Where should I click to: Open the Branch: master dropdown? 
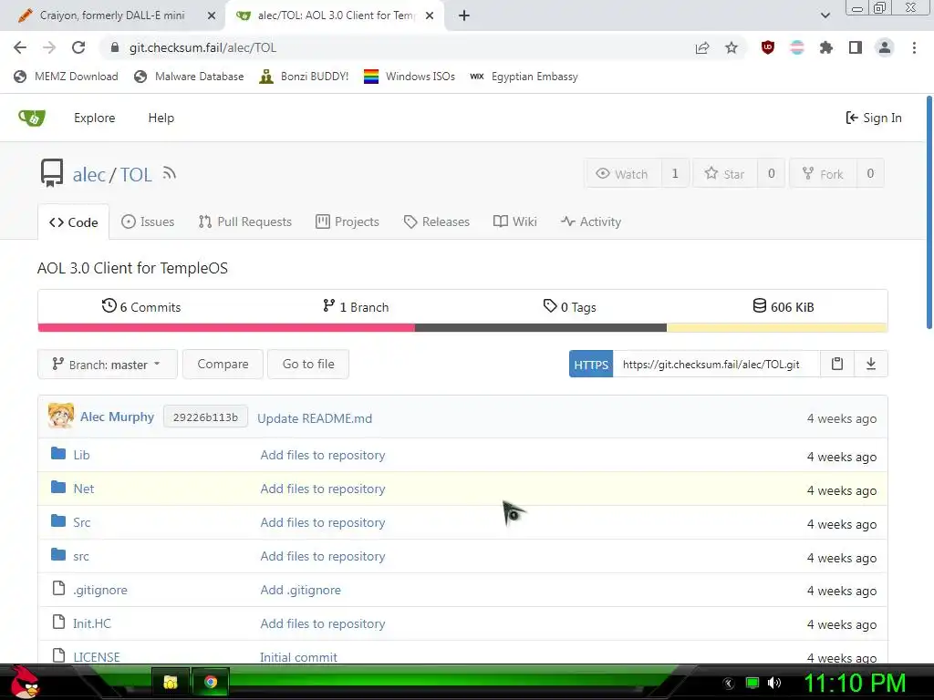[108, 365]
